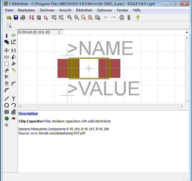Image resolution: width=192 pixels, height=181 pixels.
Task: Save the library with the floppy icon
Action: click(x=16, y=17)
